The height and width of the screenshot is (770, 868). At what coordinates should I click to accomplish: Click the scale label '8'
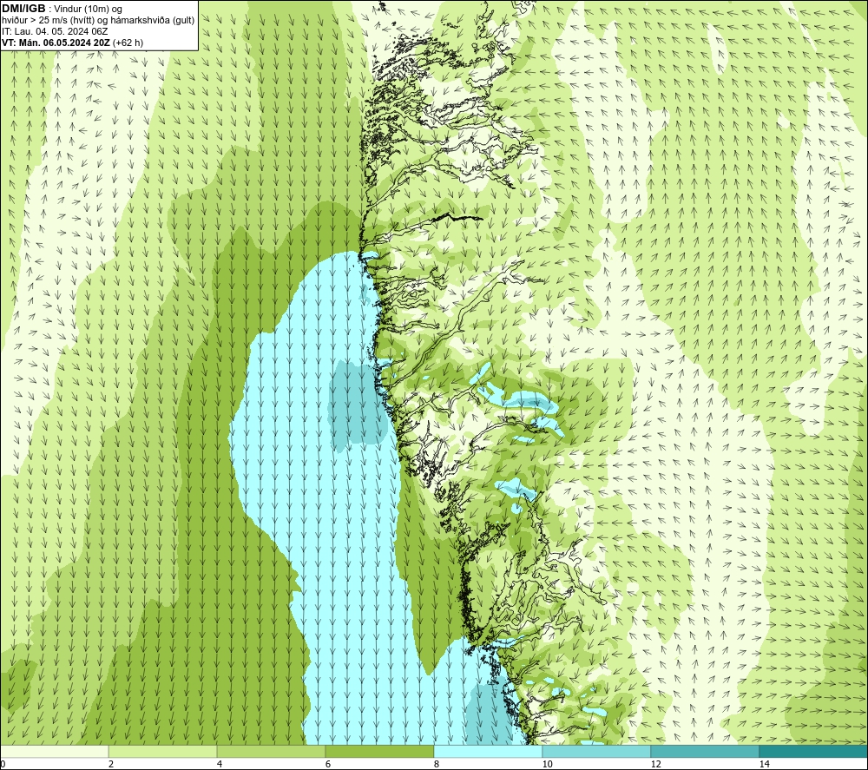click(437, 764)
